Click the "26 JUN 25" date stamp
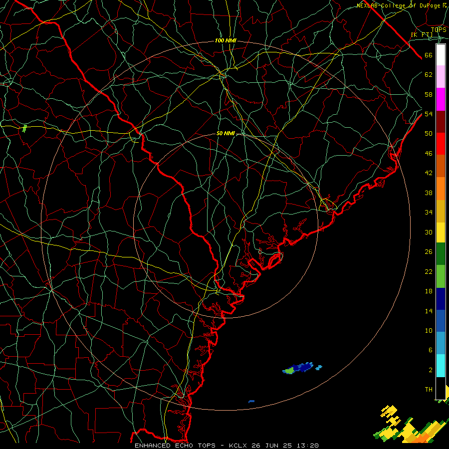This screenshot has height=449, width=449. 271,446
